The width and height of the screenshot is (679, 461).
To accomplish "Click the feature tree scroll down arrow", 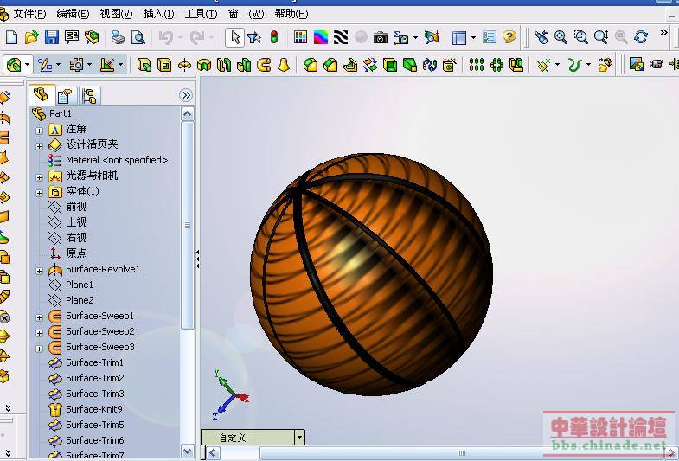I will [188, 451].
